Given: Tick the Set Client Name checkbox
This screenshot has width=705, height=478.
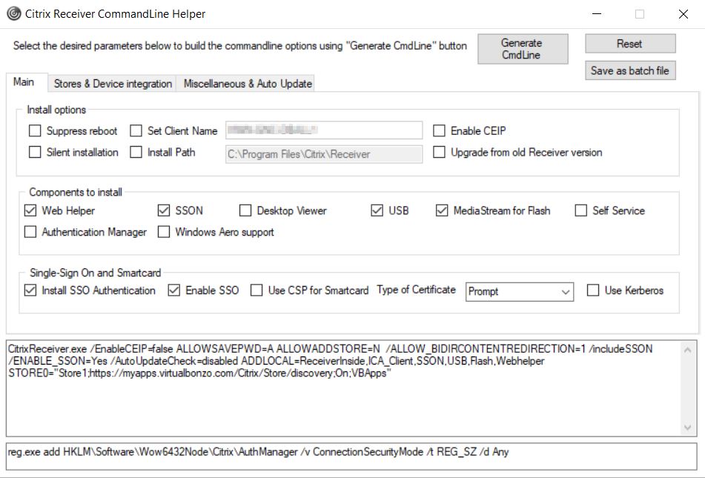Looking at the screenshot, I should tap(136, 131).
